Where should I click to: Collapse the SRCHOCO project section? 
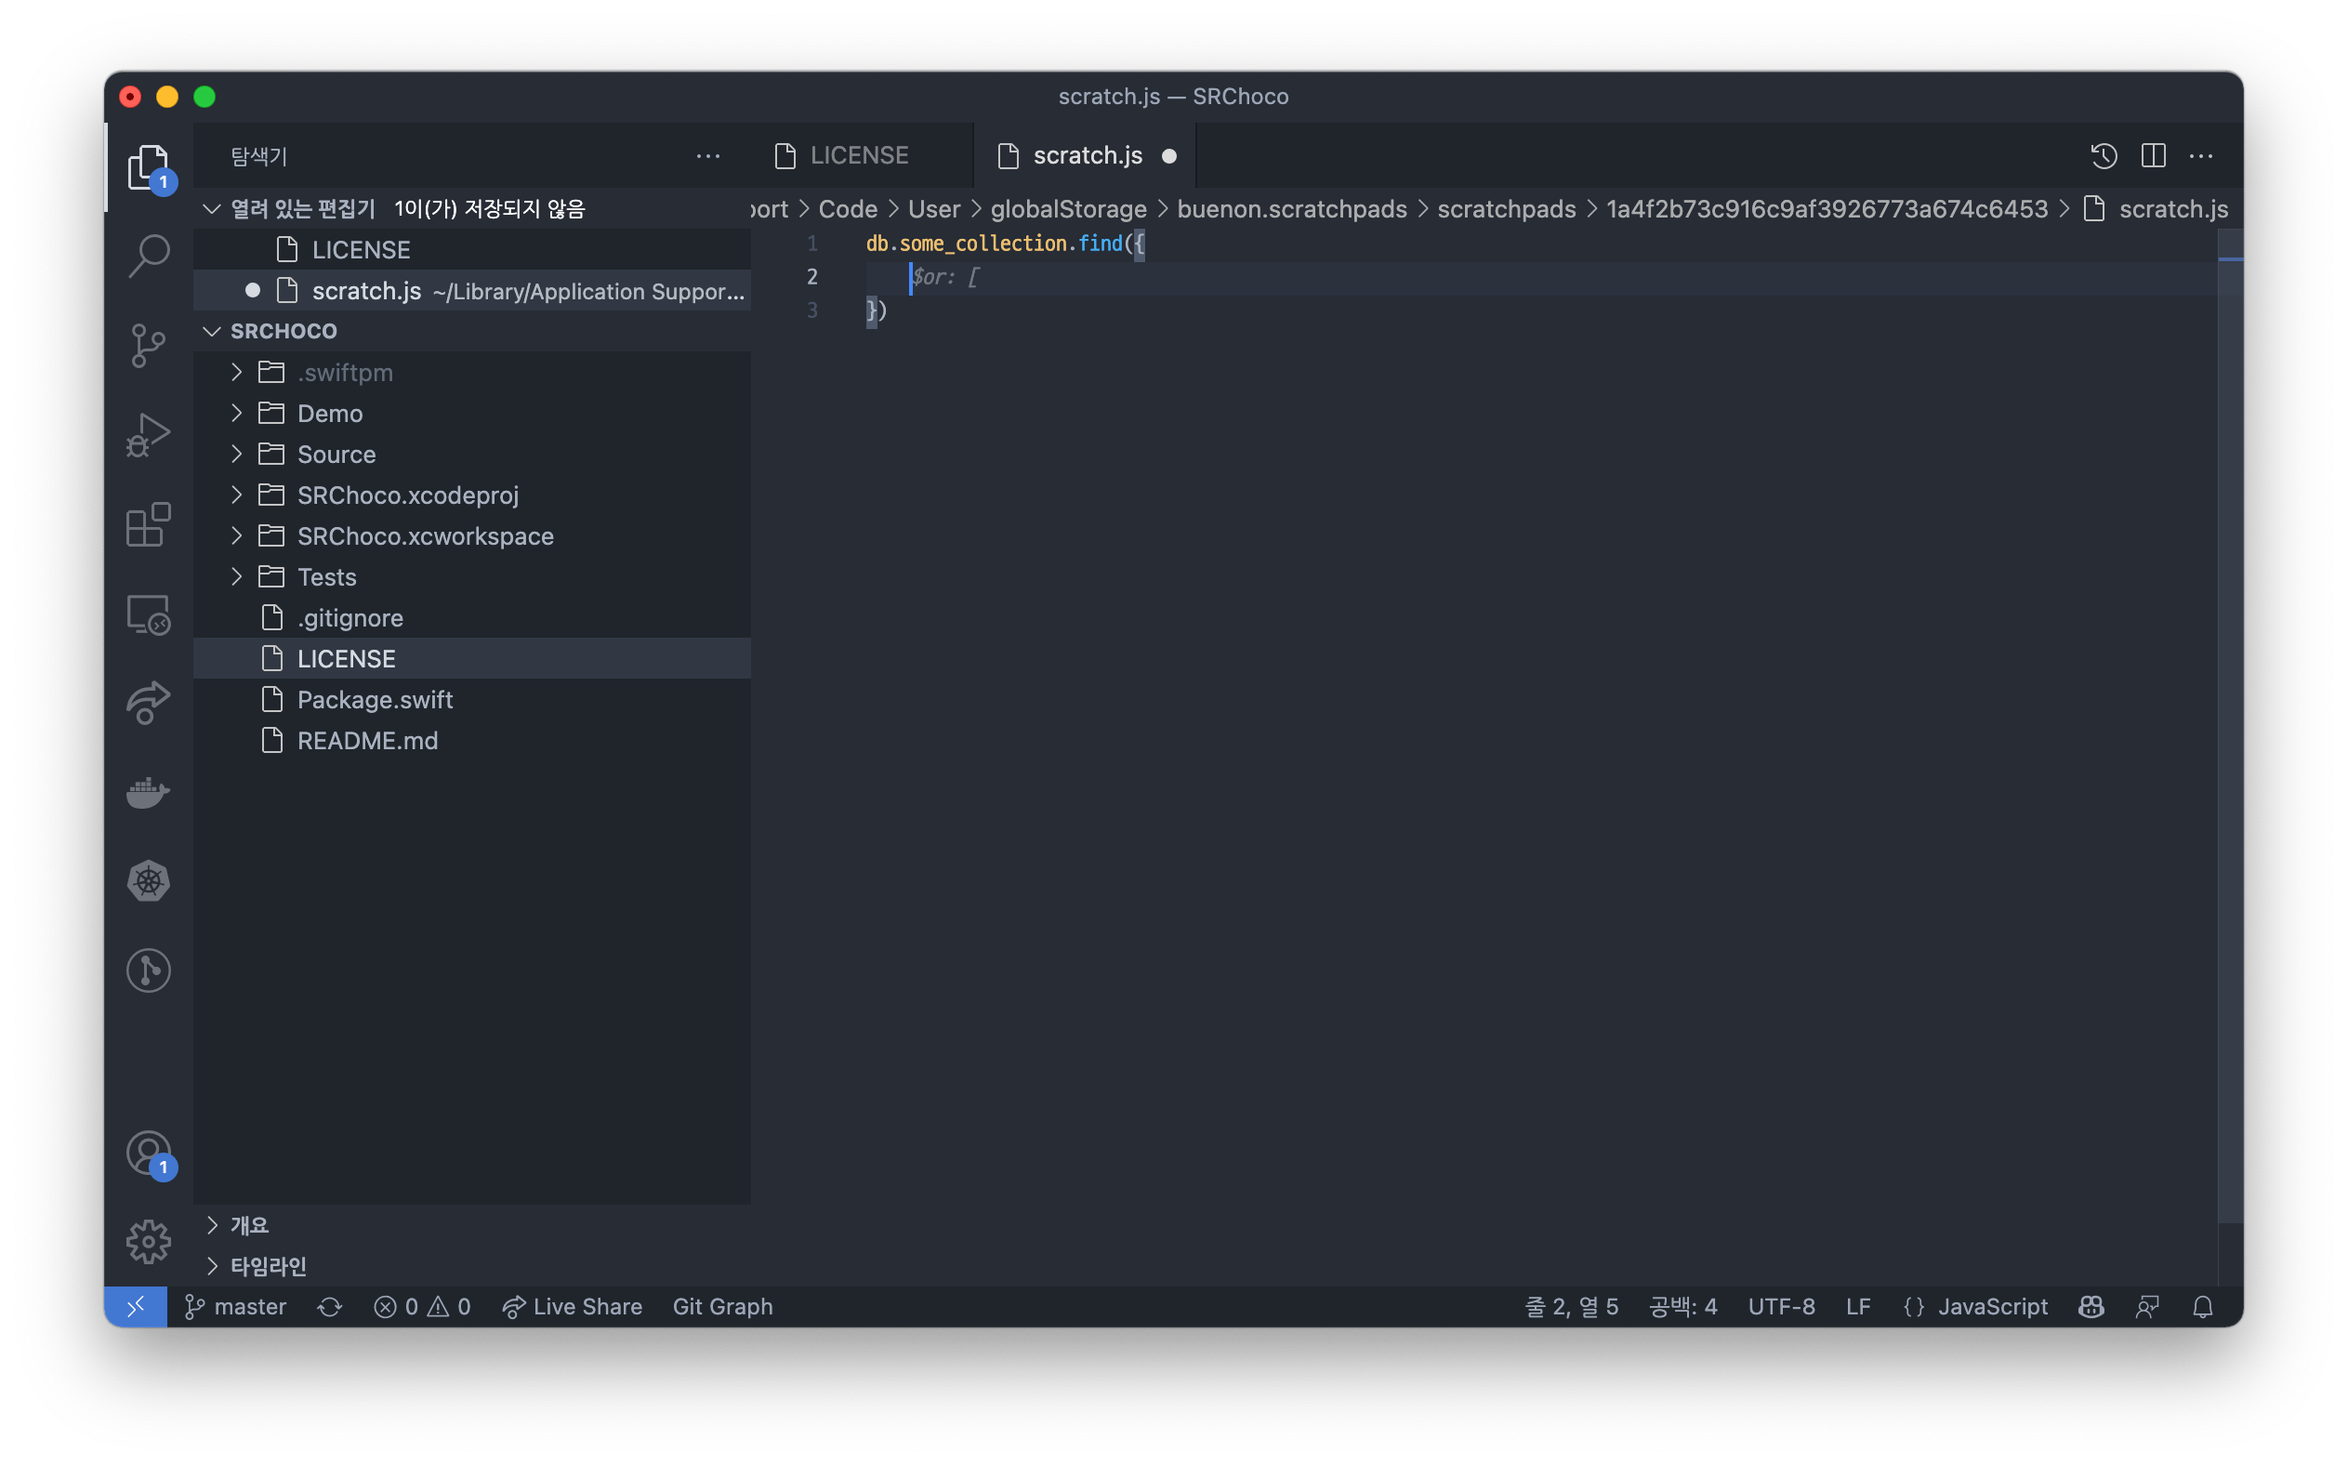pos(283,331)
